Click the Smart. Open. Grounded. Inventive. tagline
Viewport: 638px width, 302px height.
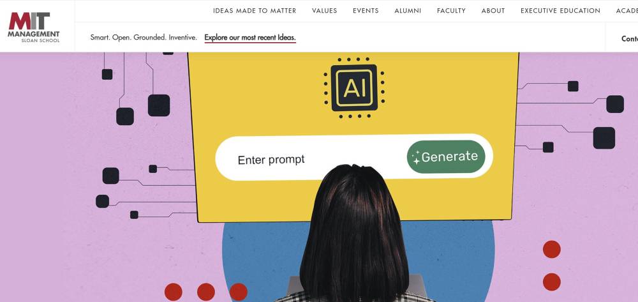144,38
